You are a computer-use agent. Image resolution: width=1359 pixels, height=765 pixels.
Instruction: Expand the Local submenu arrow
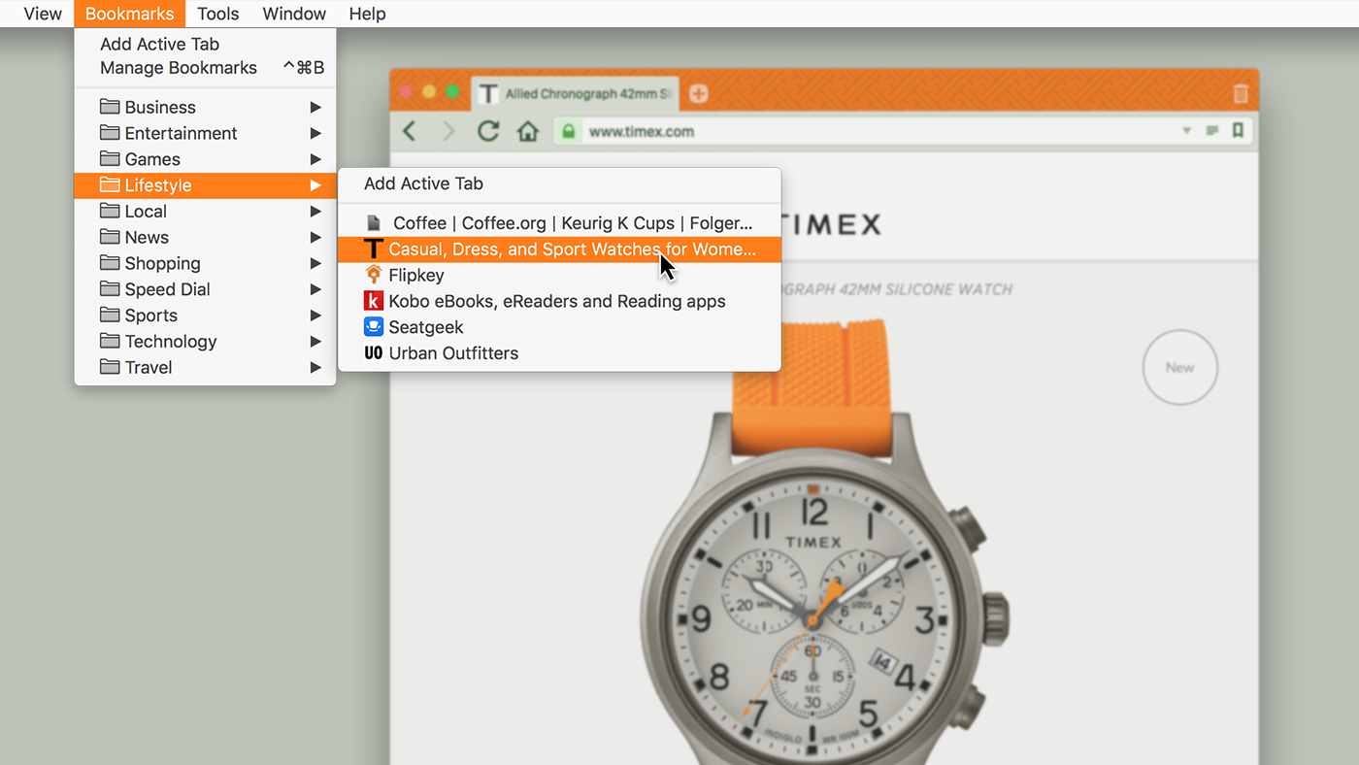click(315, 211)
